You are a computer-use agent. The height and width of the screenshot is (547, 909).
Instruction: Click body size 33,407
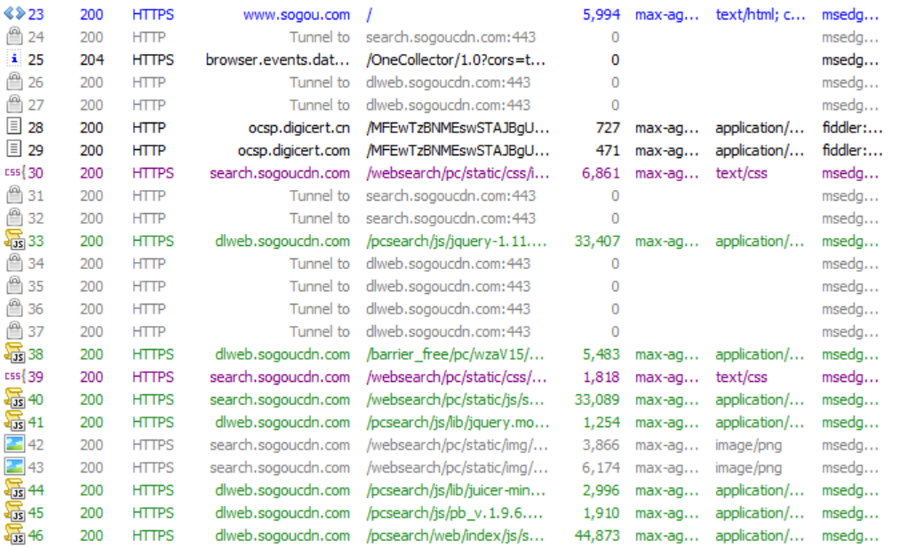[x=597, y=241]
